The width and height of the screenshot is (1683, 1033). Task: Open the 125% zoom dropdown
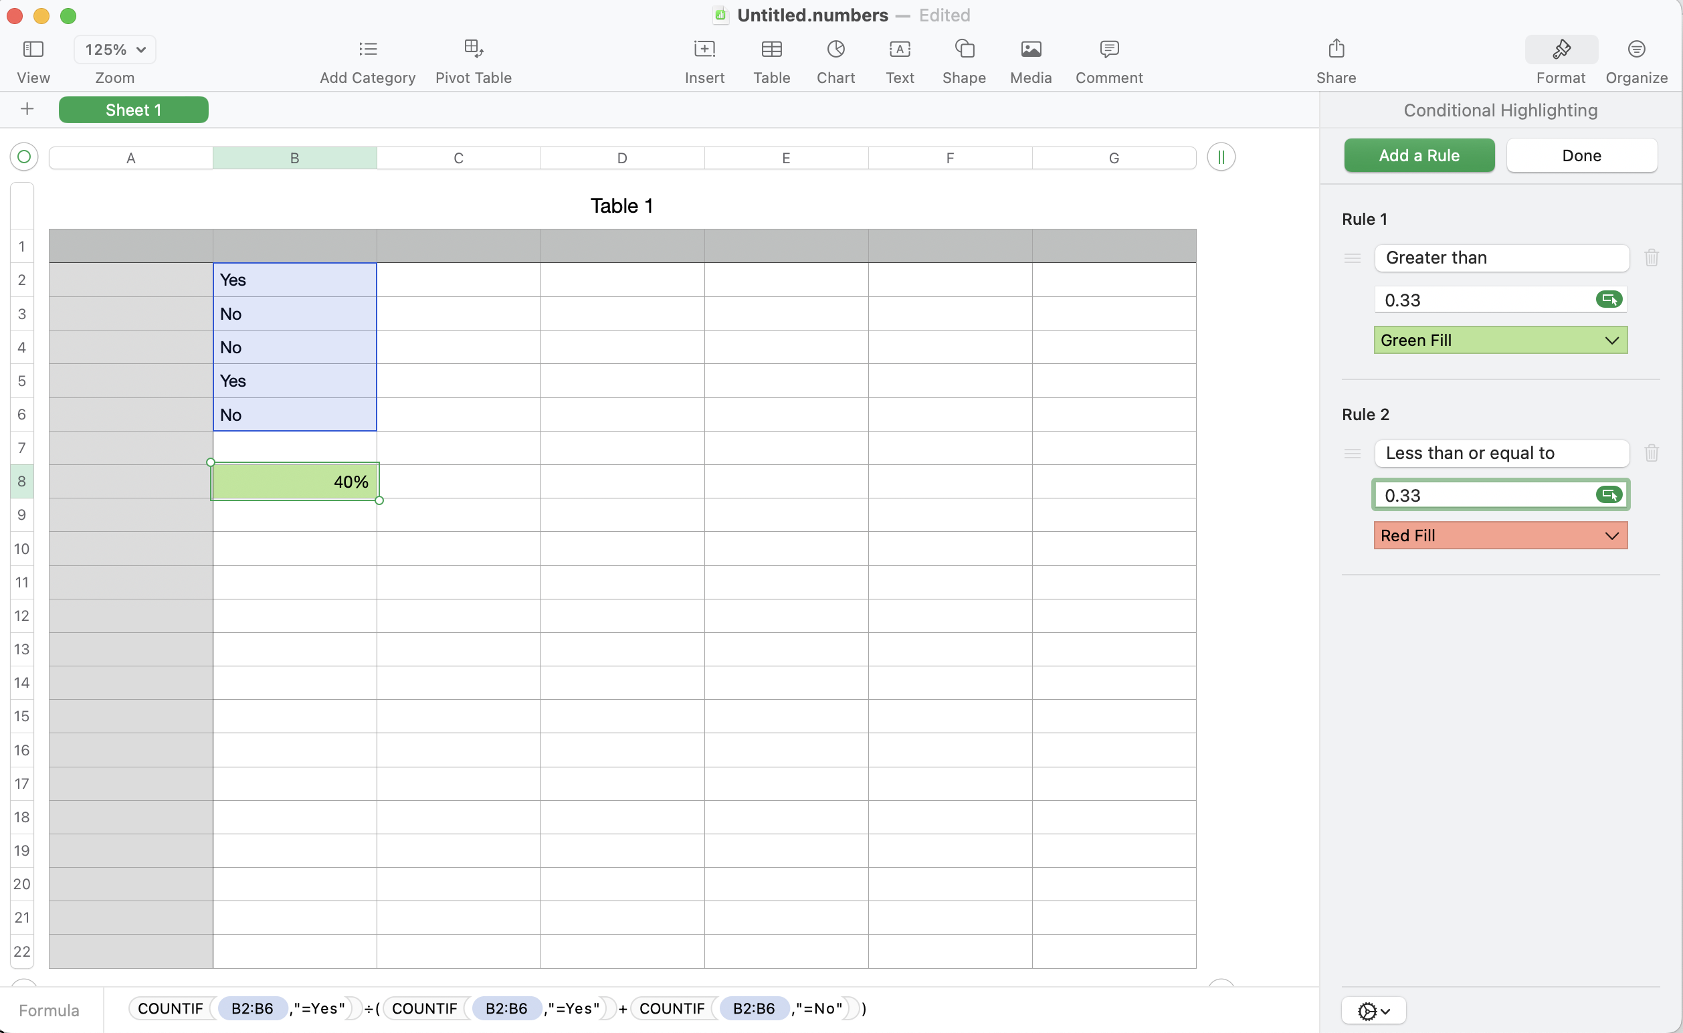point(115,50)
